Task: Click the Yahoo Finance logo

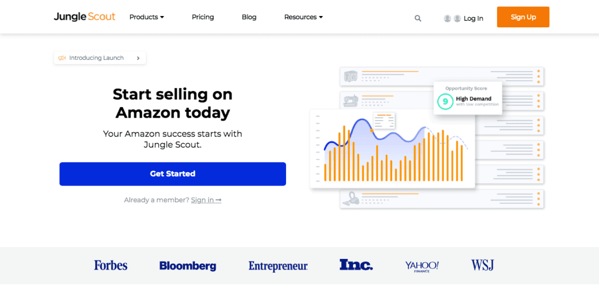Action: (422, 266)
